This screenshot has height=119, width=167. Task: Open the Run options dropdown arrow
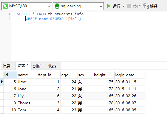click(x=124, y=6)
